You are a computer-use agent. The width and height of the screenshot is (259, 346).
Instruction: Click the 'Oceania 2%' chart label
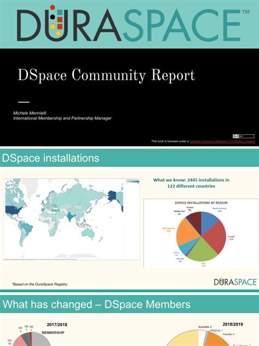coord(180,259)
